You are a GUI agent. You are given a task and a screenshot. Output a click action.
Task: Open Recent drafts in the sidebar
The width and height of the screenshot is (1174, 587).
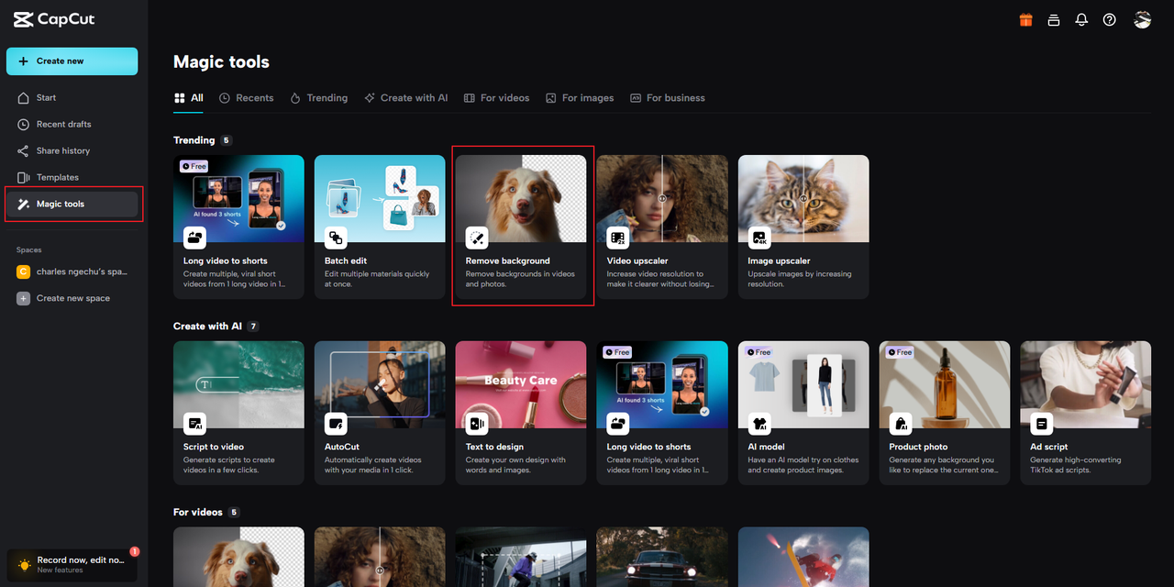[x=72, y=124]
